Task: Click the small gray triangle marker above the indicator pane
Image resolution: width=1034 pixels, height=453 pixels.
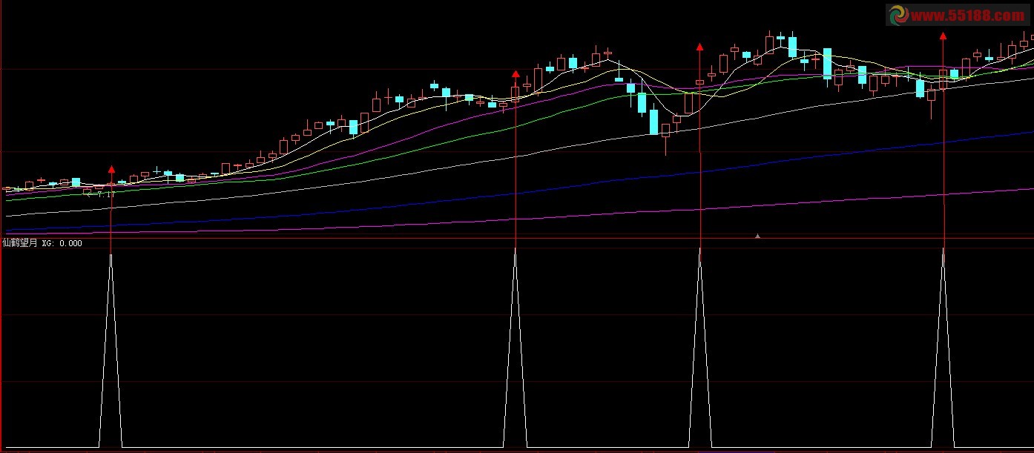Action: pyautogui.click(x=757, y=236)
